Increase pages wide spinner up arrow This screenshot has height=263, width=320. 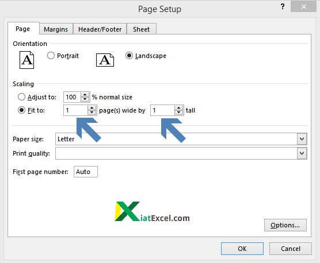[x=92, y=108]
